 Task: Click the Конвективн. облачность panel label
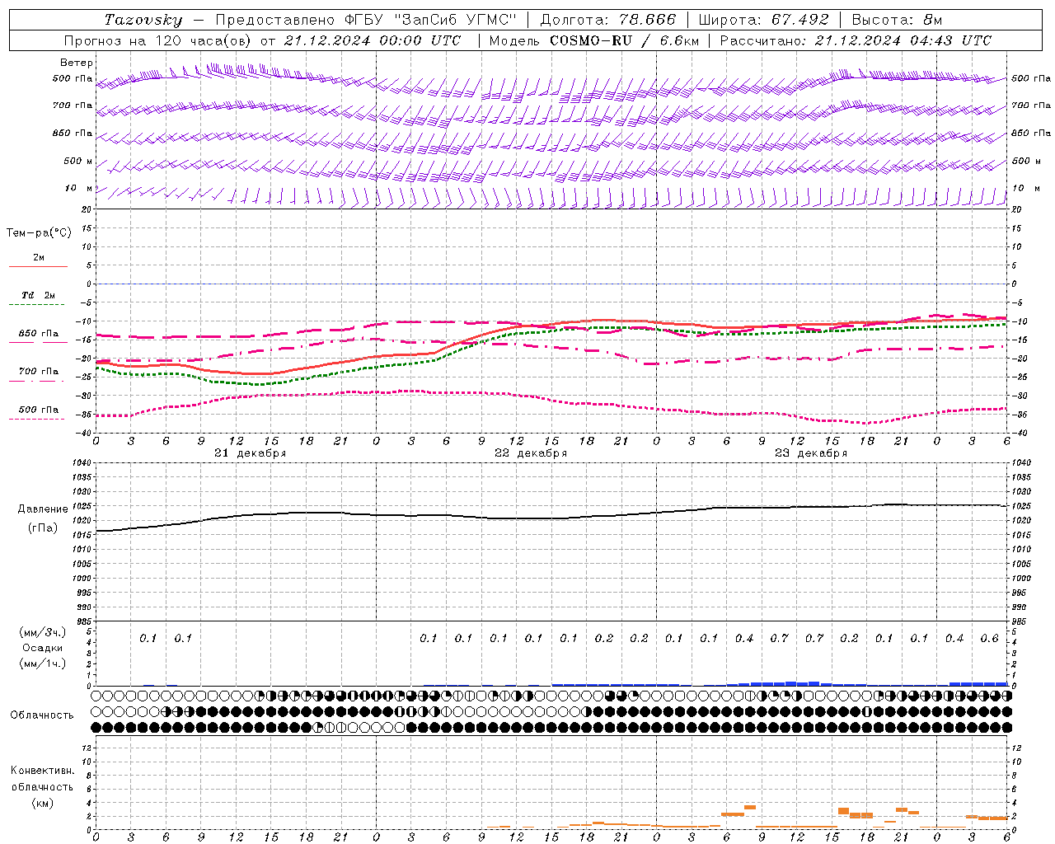[x=42, y=779]
